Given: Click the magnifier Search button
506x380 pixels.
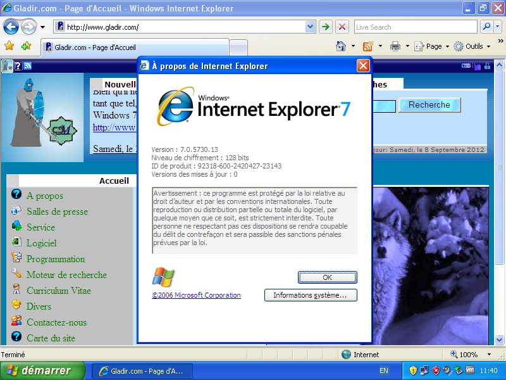Looking at the screenshot, I should click(486, 27).
